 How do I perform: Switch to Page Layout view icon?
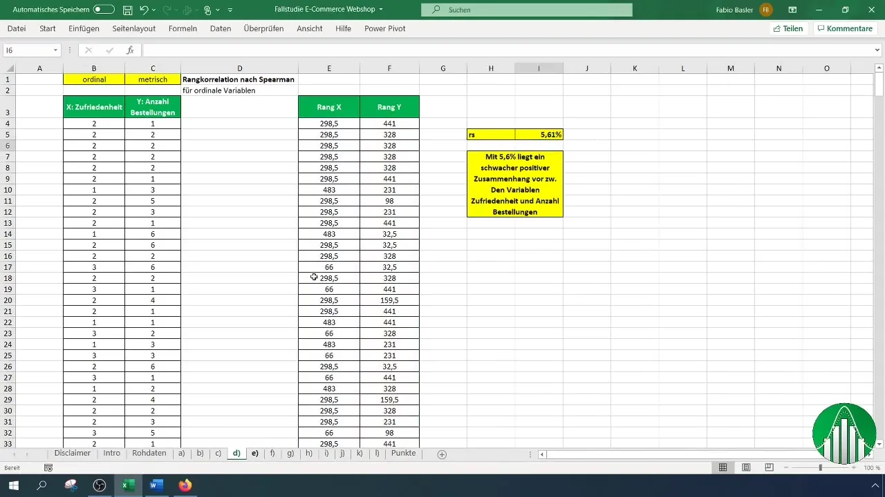[746, 468]
